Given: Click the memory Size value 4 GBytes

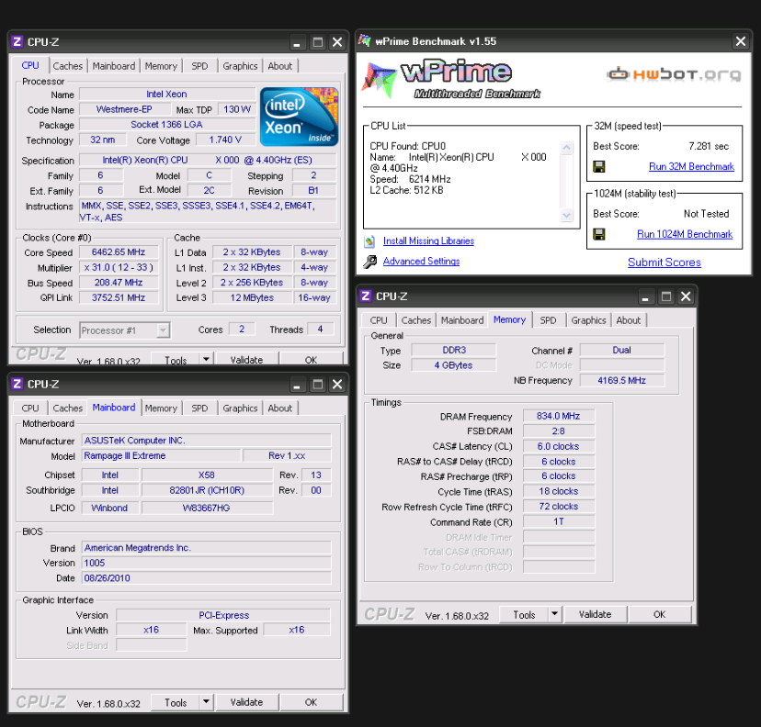Looking at the screenshot, I should click(453, 365).
